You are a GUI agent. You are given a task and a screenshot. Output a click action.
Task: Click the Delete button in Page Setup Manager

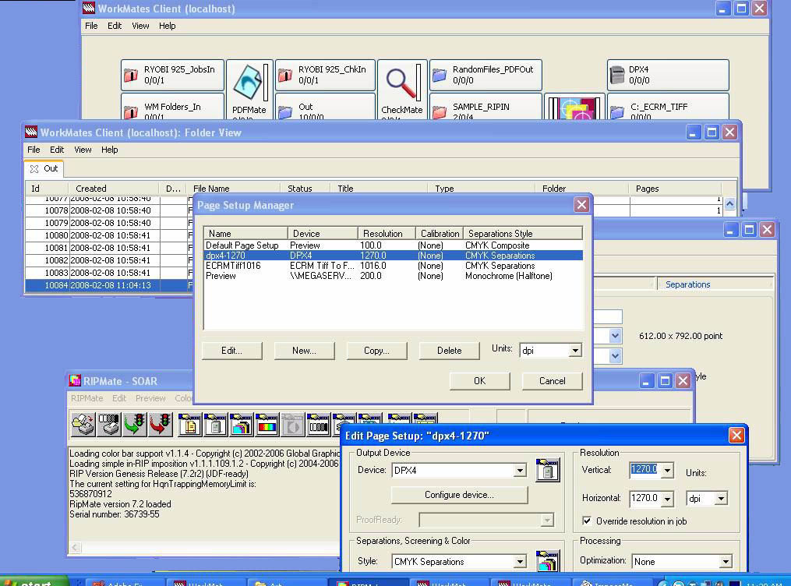tap(449, 351)
